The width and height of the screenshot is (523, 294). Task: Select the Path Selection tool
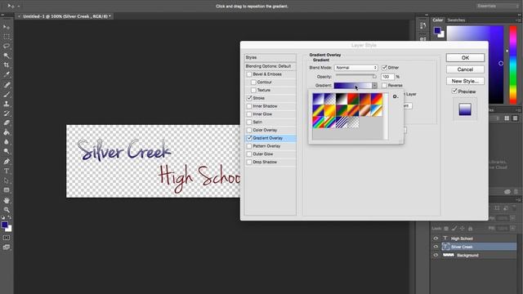pos(7,180)
